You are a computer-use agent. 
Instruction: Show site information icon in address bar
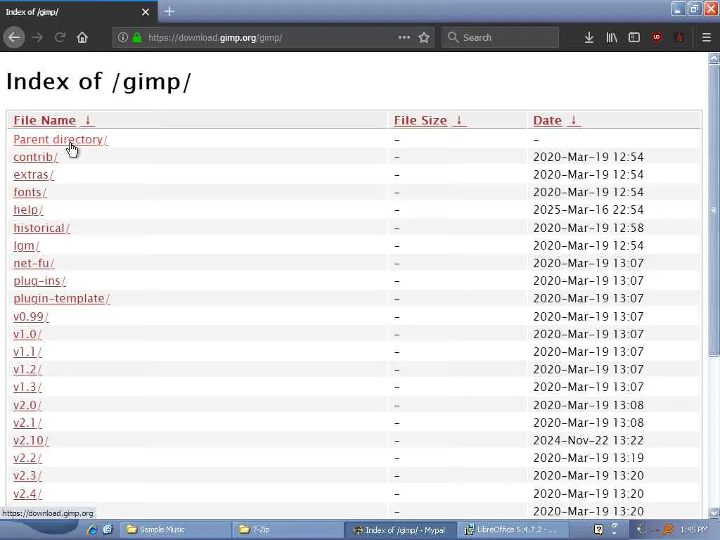click(122, 38)
